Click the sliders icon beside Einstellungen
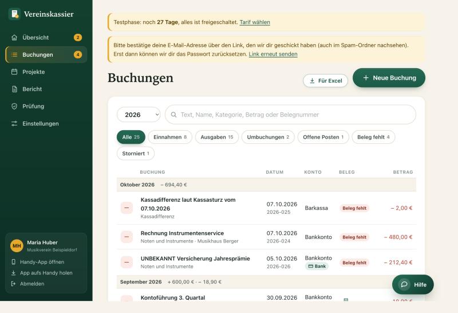Image resolution: width=458 pixels, height=313 pixels. pos(14,124)
